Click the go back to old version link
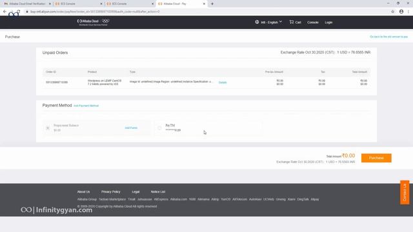Image resolution: width=413 pixels, height=232 pixels. point(388,37)
